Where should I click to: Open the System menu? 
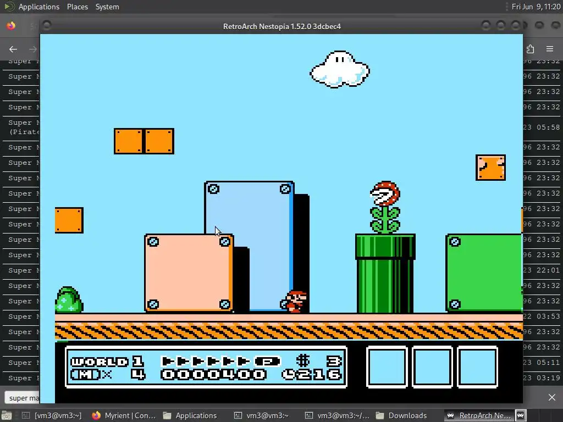107,7
